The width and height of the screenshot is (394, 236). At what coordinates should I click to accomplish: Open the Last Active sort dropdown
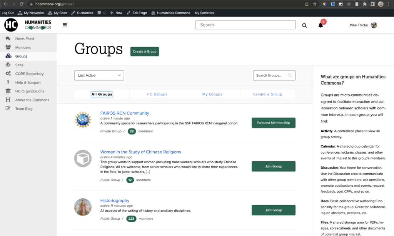(98, 75)
